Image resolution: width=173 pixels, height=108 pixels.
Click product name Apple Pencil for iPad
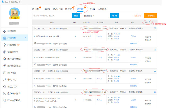46,101
